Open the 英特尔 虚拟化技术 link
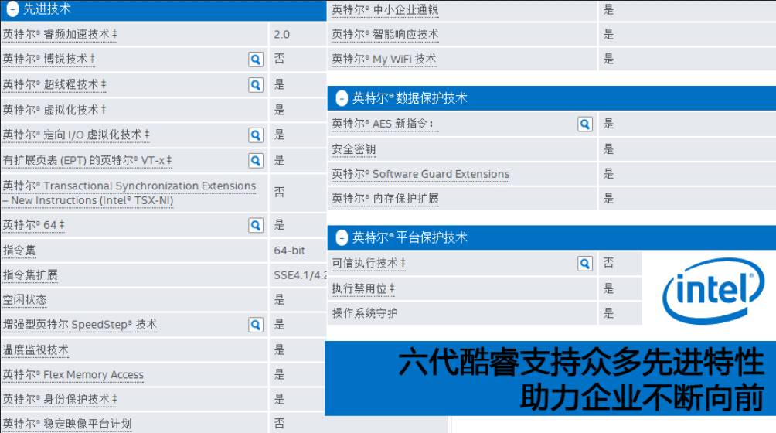The height and width of the screenshot is (433, 776). (x=54, y=110)
